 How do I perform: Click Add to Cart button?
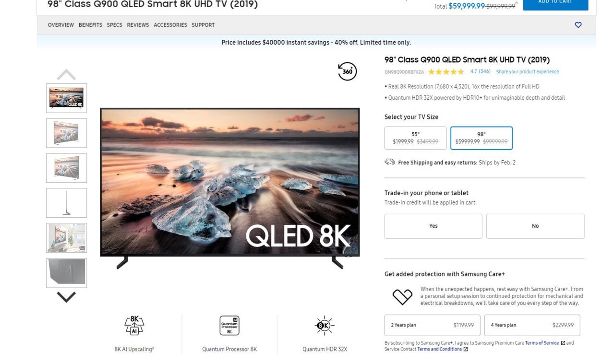555,4
